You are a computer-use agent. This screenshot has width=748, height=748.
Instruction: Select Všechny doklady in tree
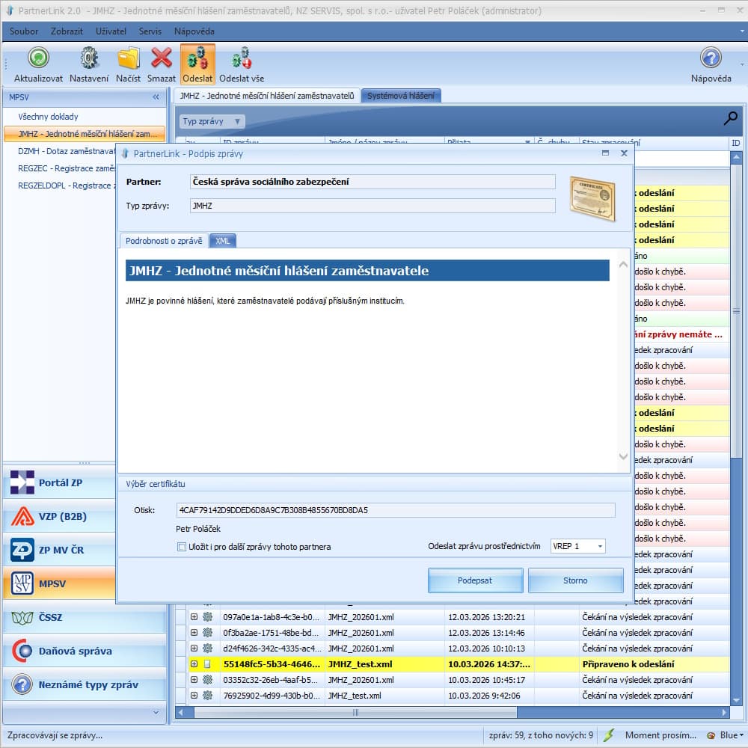[48, 117]
